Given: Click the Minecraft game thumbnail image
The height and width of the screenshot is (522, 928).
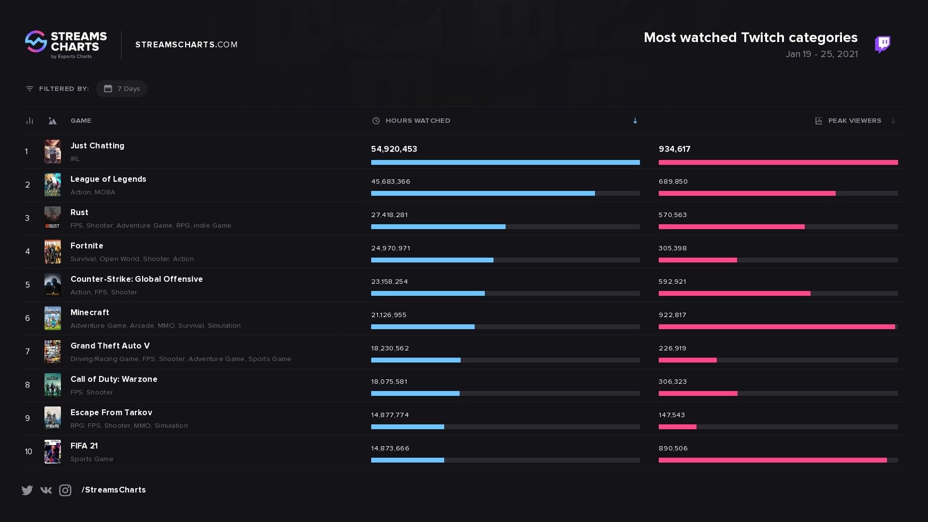Looking at the screenshot, I should click(x=52, y=318).
